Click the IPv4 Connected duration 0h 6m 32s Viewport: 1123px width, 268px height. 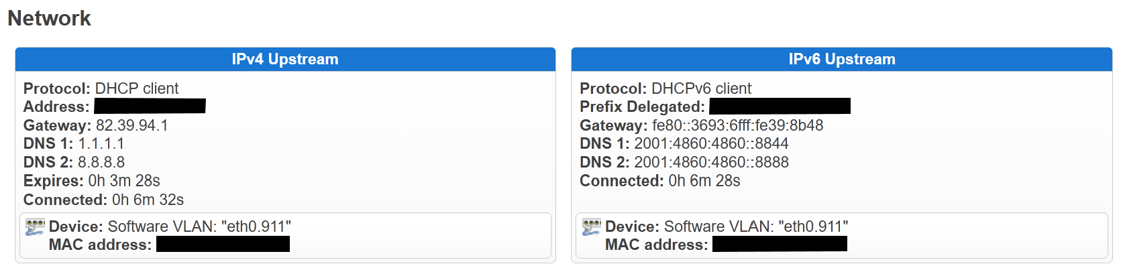click(148, 200)
